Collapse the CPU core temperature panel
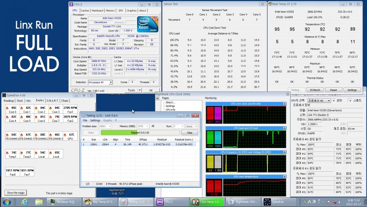Viewport: 367px width, 207px height. point(284,177)
